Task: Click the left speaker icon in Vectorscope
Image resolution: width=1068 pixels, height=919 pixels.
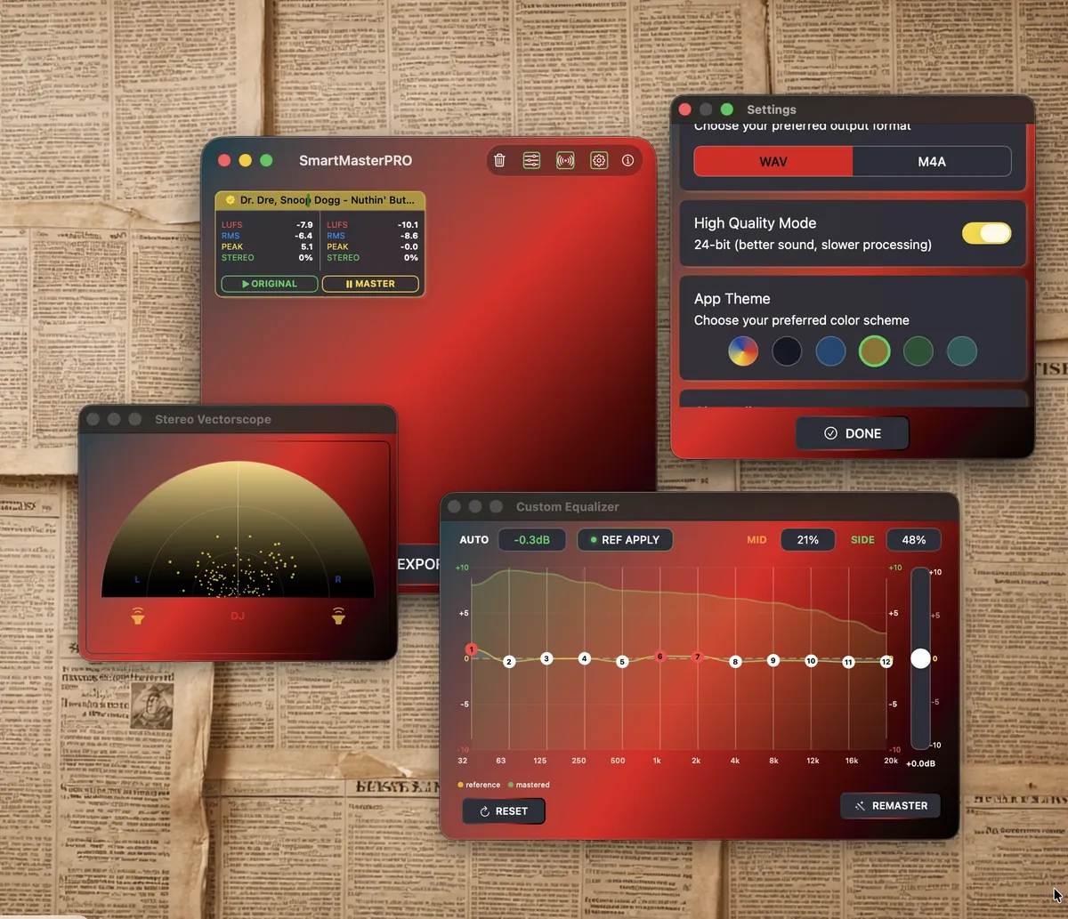Action: click(x=138, y=615)
